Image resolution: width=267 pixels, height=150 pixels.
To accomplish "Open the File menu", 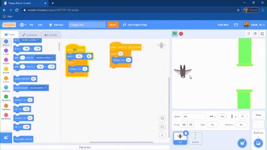I will click(x=31, y=25).
